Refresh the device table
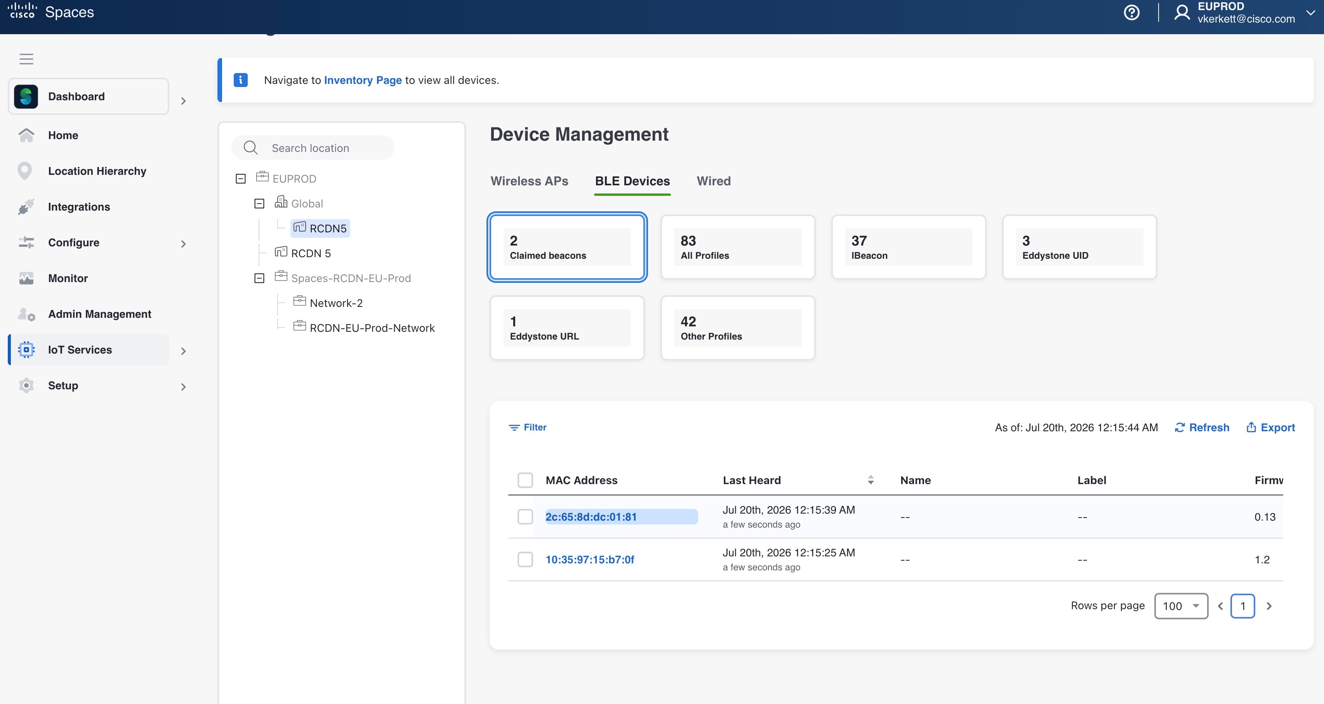The image size is (1324, 704). pos(1202,427)
